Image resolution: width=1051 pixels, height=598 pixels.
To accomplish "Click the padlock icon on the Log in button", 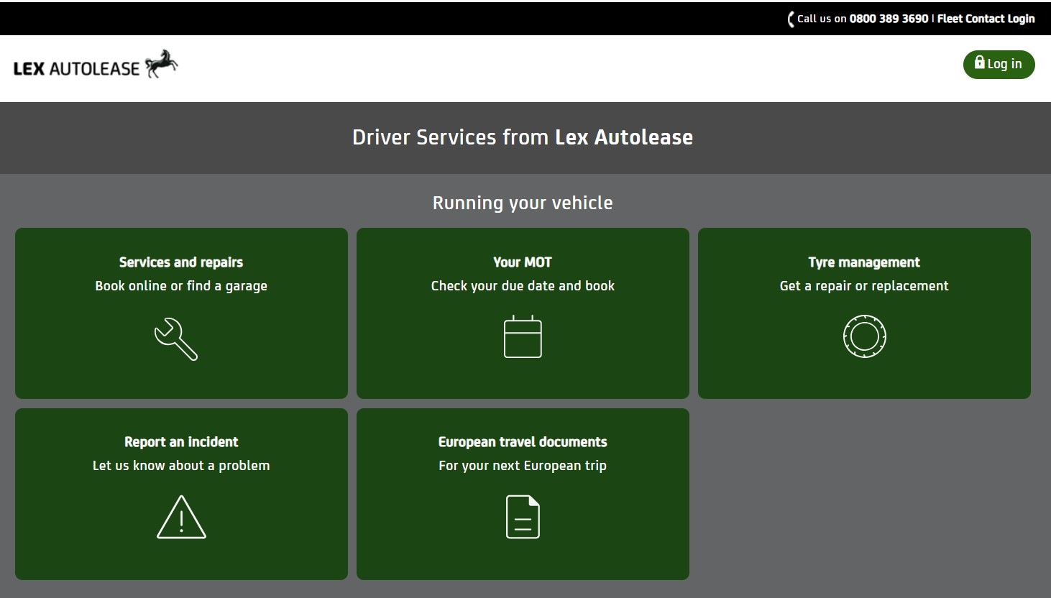I will click(981, 63).
